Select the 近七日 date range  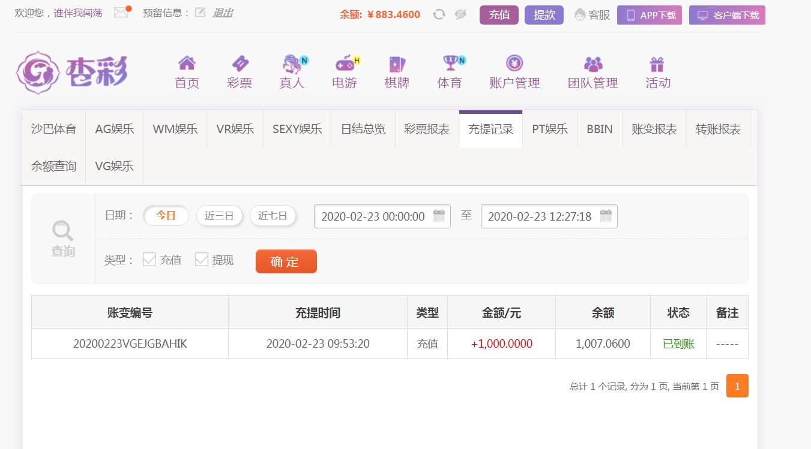click(x=273, y=216)
